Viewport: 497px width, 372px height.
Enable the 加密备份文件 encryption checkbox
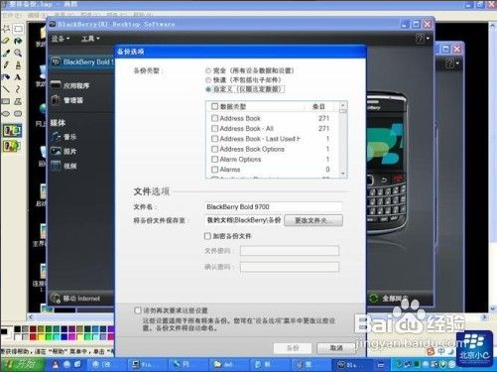pos(207,236)
